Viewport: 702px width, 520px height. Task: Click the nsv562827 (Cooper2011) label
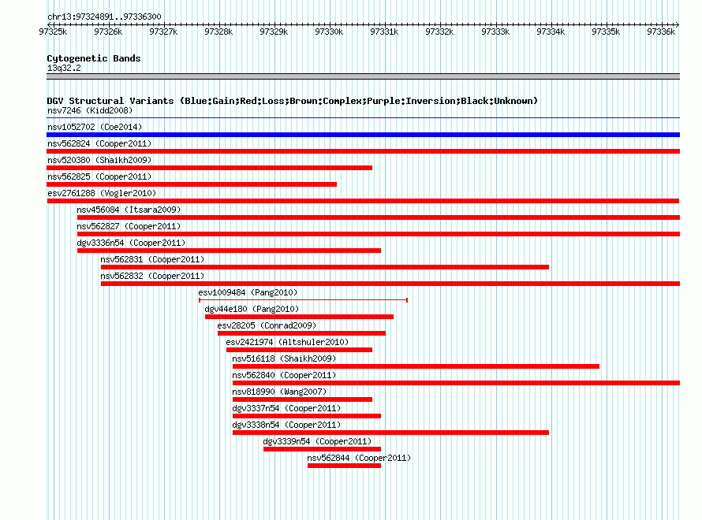129,226
